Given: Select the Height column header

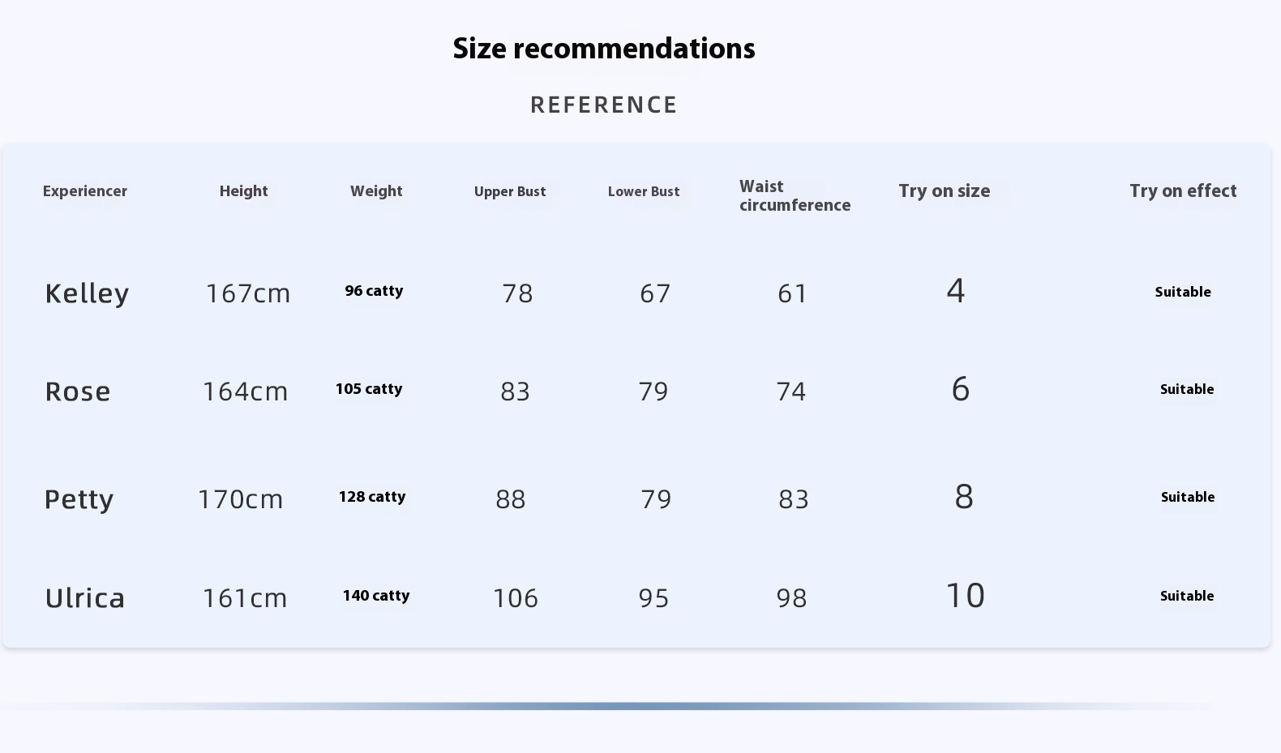Looking at the screenshot, I should click(x=243, y=191).
